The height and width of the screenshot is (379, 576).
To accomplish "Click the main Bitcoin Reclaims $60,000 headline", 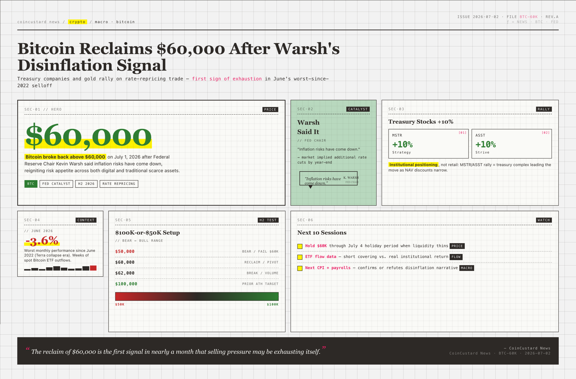I will coord(179,57).
